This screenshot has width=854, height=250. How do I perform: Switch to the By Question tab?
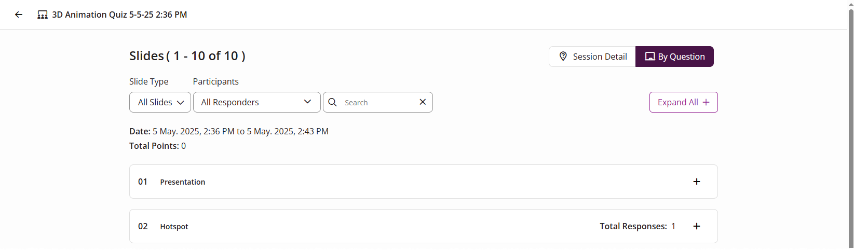click(674, 57)
